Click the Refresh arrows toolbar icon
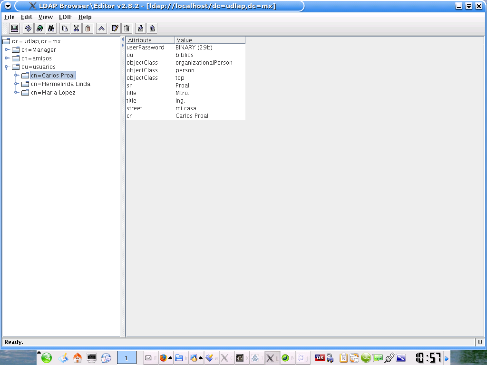This screenshot has width=487, height=365. point(28,29)
